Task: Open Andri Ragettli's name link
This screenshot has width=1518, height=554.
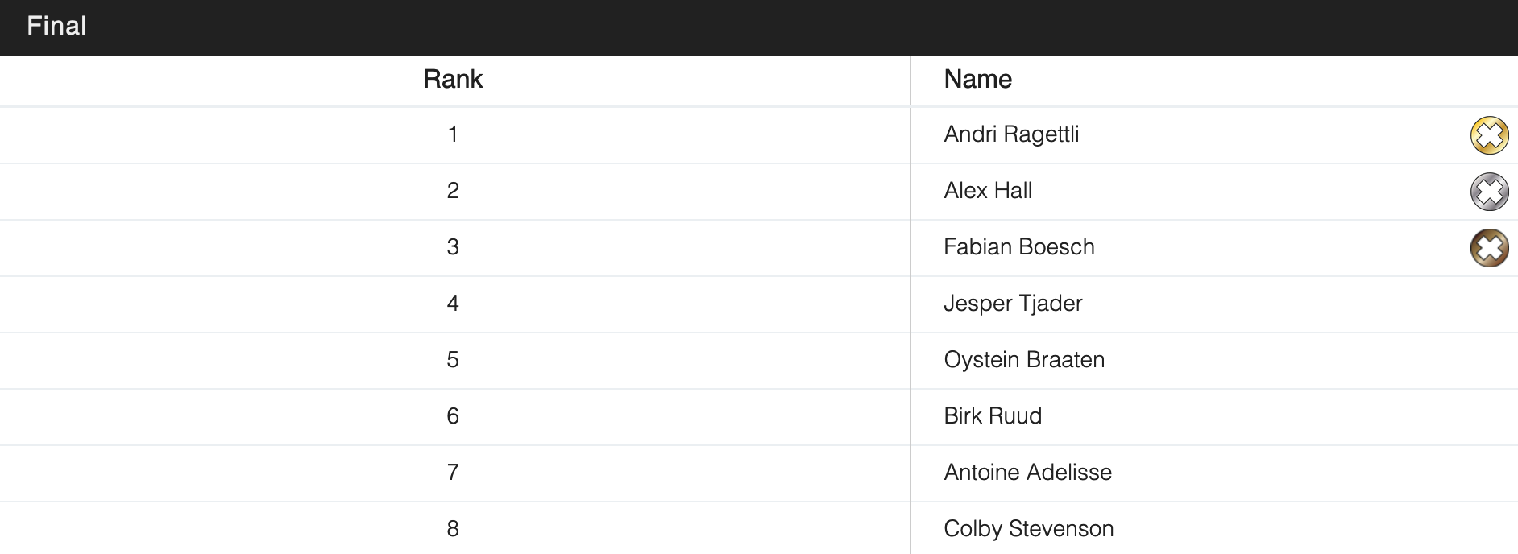Action: pyautogui.click(x=1011, y=134)
